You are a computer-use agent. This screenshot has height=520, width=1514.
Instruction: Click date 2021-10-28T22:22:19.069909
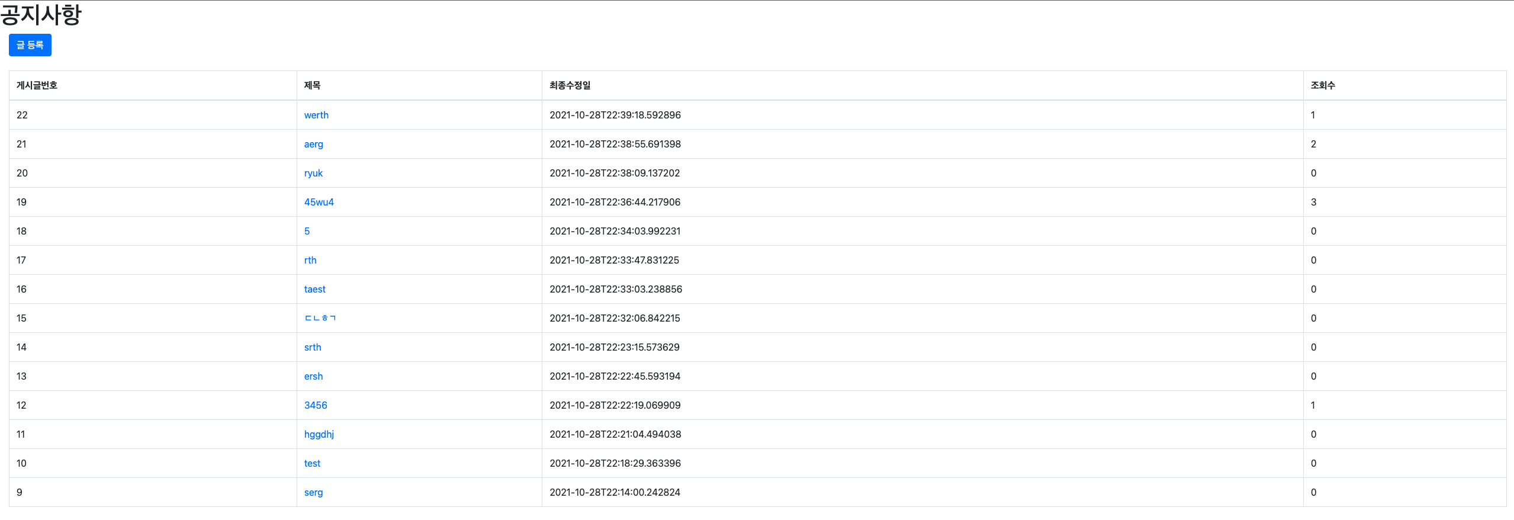615,405
